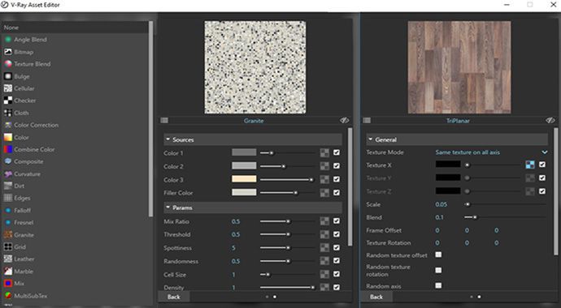Pick the Cloth texture icon
The width and height of the screenshot is (561, 308).
(8, 113)
